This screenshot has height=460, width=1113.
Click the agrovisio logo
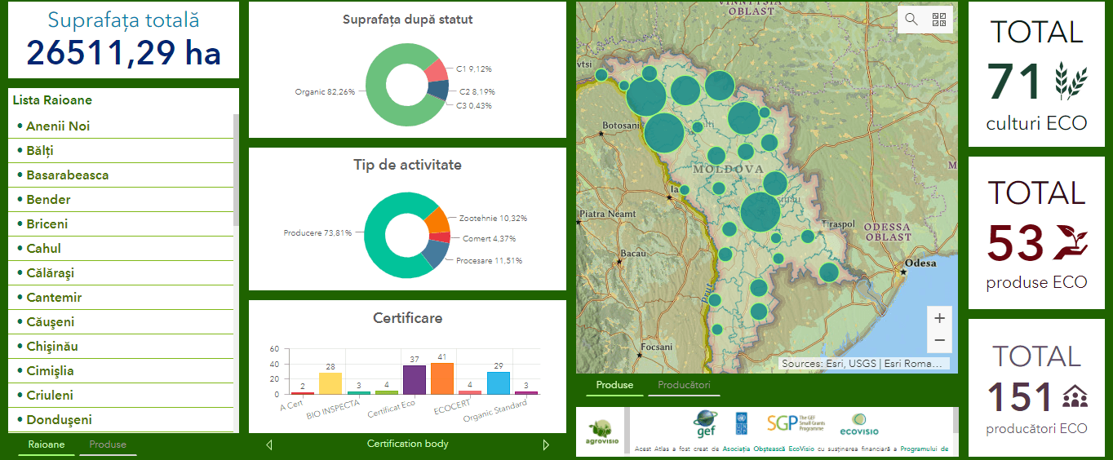(x=602, y=430)
